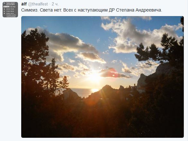Click the third currency symbol in avatar
Image resolution: width=188 pixels, height=141 pixels.
tap(4, 13)
